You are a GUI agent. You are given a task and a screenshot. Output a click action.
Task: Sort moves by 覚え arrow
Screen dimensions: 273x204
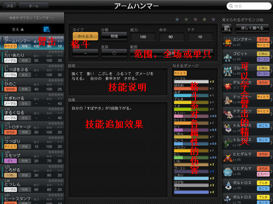pos(18,29)
